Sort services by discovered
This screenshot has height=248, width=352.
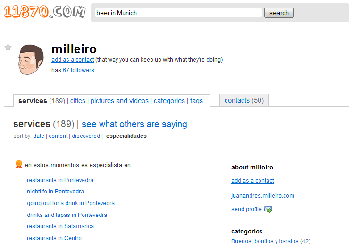[x=86, y=136]
